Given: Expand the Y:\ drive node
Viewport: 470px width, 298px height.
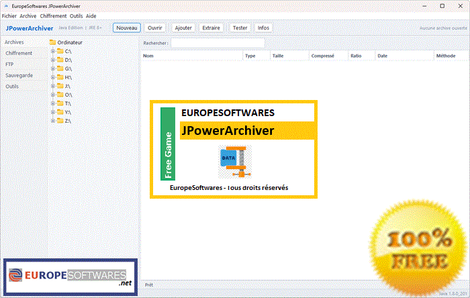Looking at the screenshot, I should click(53, 112).
